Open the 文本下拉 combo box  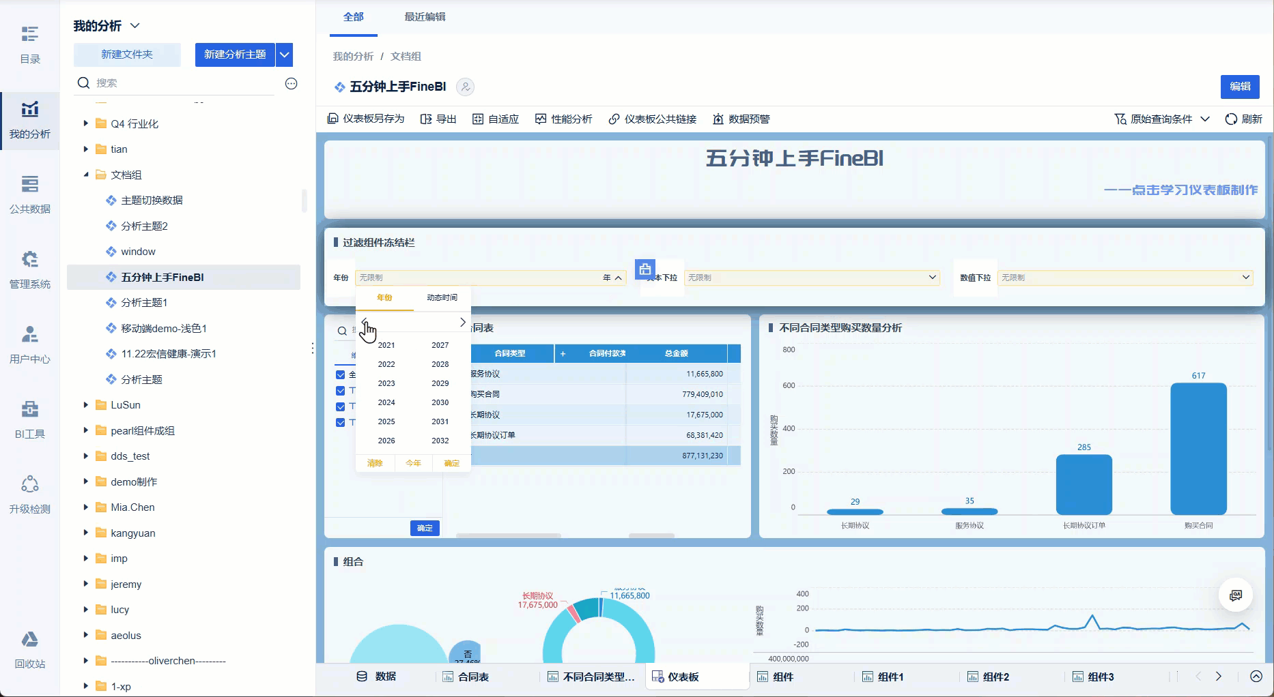pyautogui.click(x=812, y=278)
